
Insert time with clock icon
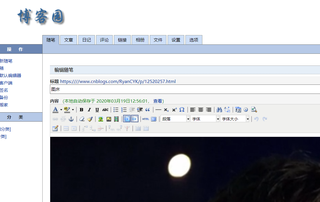click(x=246, y=110)
